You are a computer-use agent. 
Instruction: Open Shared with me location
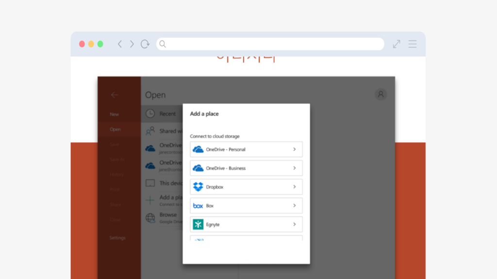[x=162, y=131]
